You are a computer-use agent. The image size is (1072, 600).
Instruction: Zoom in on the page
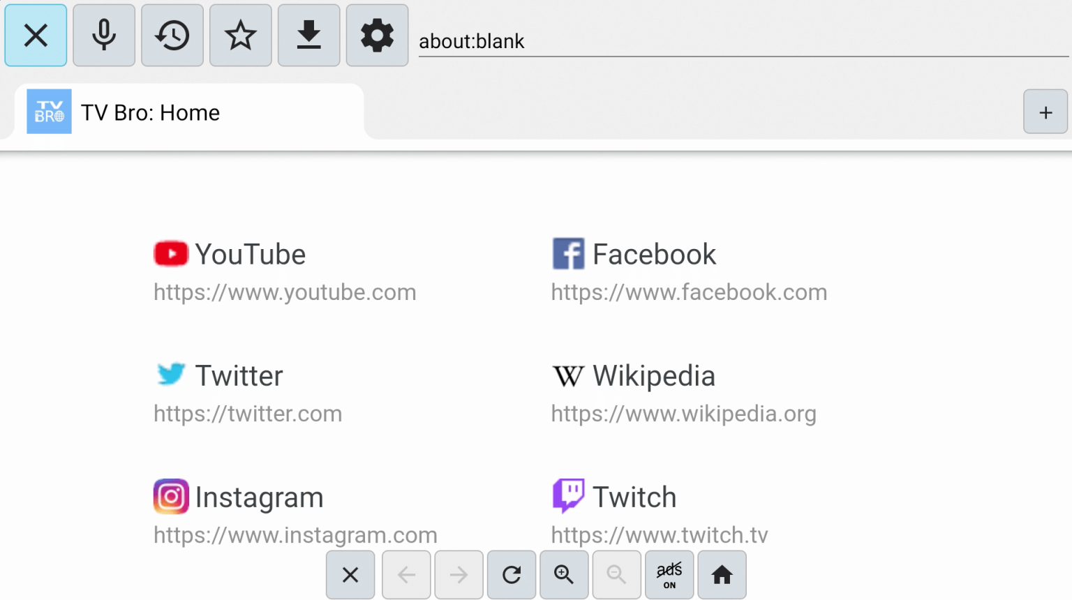click(x=563, y=575)
